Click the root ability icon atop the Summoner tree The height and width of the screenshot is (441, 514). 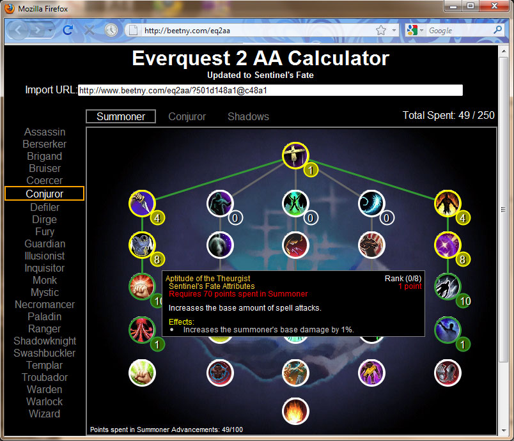pos(295,154)
